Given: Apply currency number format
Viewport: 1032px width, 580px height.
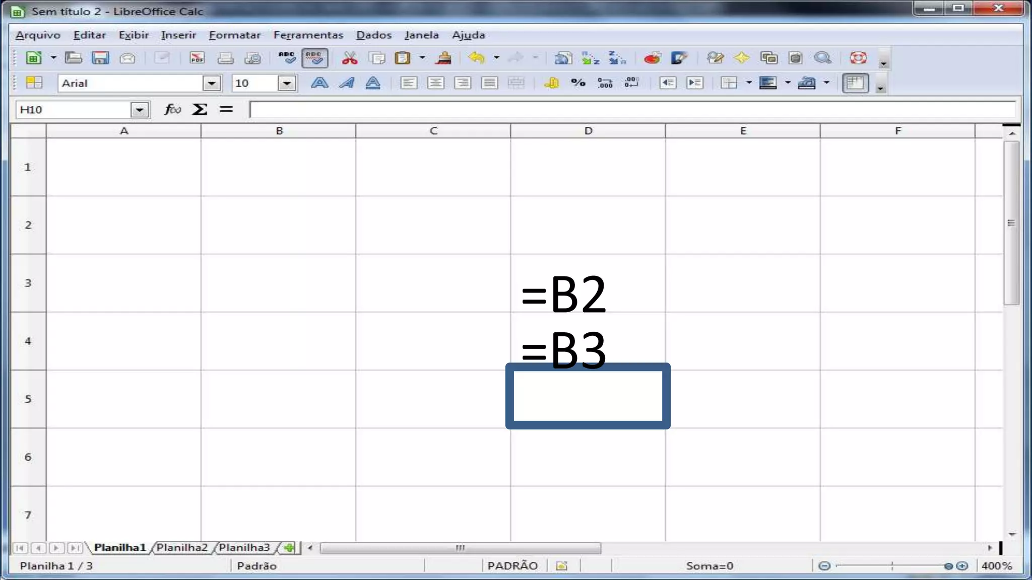Looking at the screenshot, I should (x=551, y=83).
